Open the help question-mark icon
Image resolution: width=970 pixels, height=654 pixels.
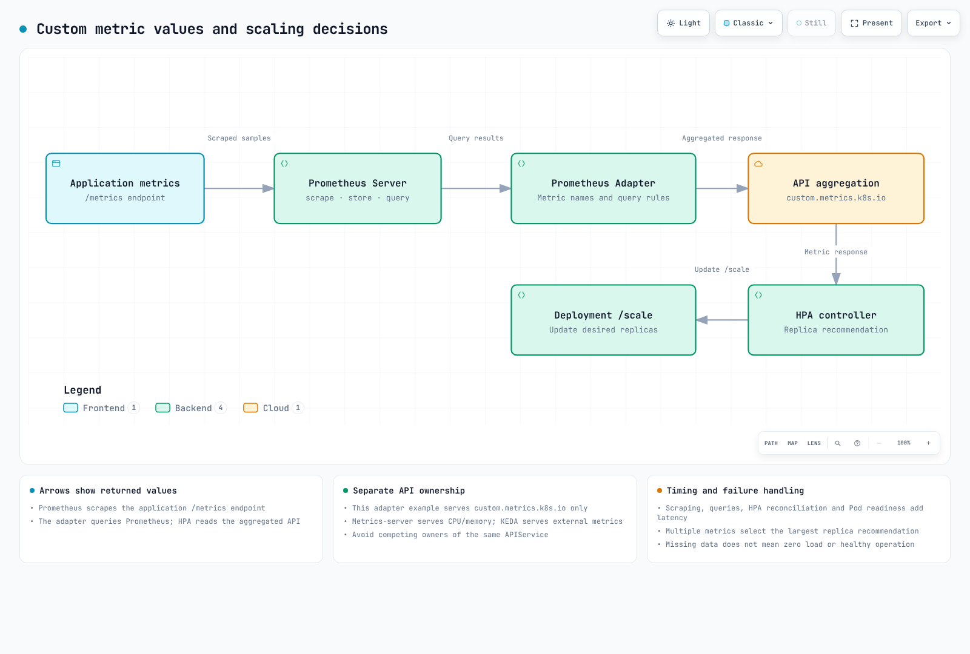click(857, 443)
